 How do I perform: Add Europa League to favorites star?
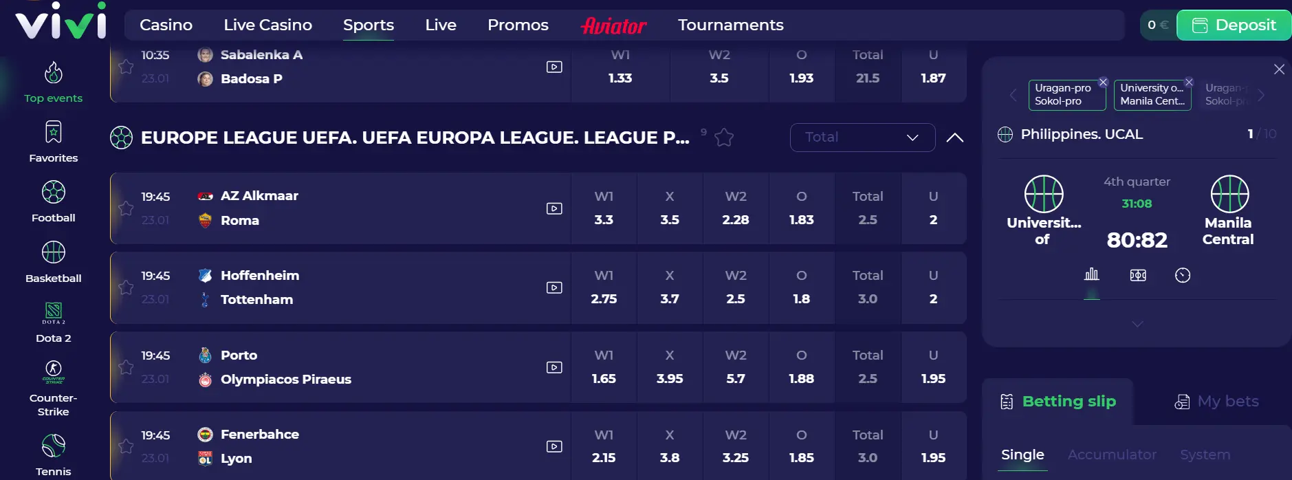pos(724,138)
